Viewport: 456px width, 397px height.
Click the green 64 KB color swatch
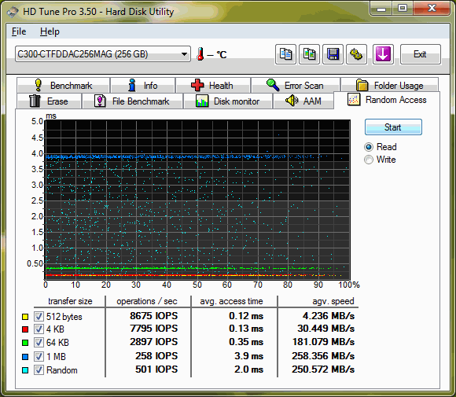(25, 343)
